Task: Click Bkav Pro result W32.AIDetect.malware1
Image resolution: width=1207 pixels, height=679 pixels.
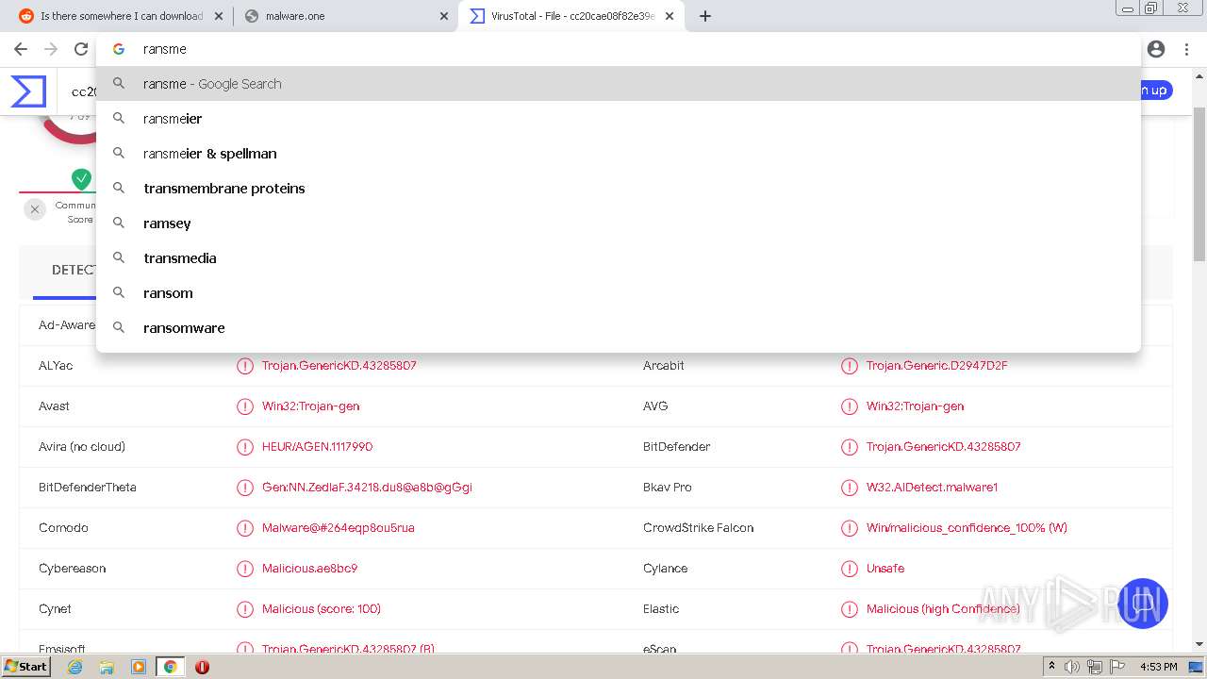Action: [x=932, y=488]
